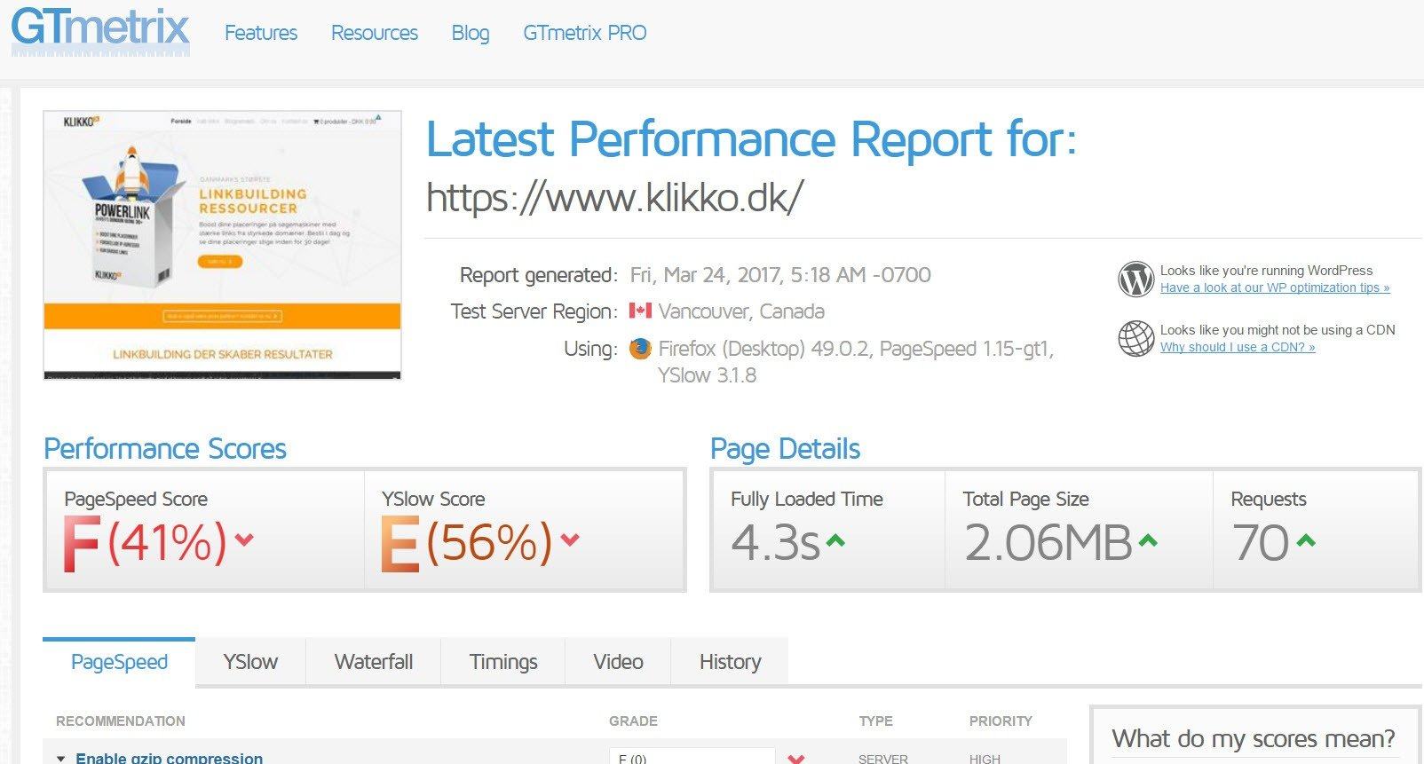1424x764 pixels.
Task: Open the WP optimization tips link
Action: (1275, 287)
